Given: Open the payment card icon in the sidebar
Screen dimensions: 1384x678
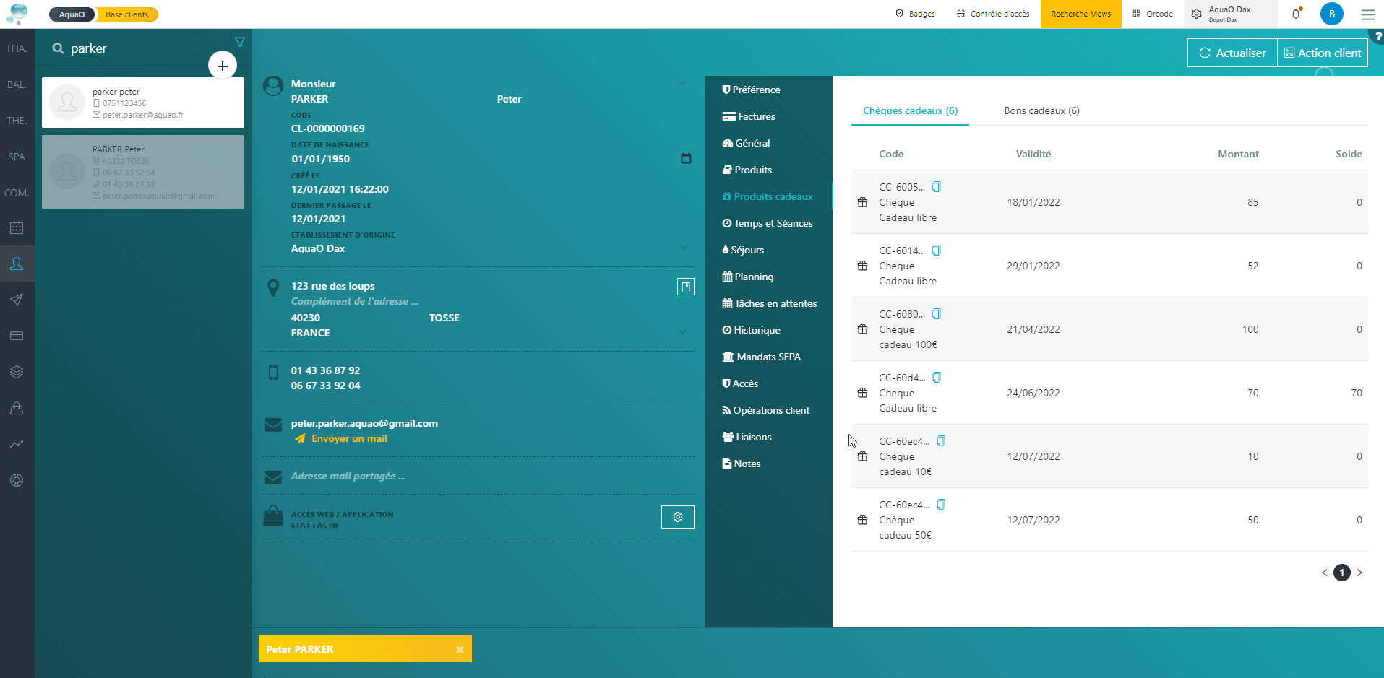Looking at the screenshot, I should point(16,336).
